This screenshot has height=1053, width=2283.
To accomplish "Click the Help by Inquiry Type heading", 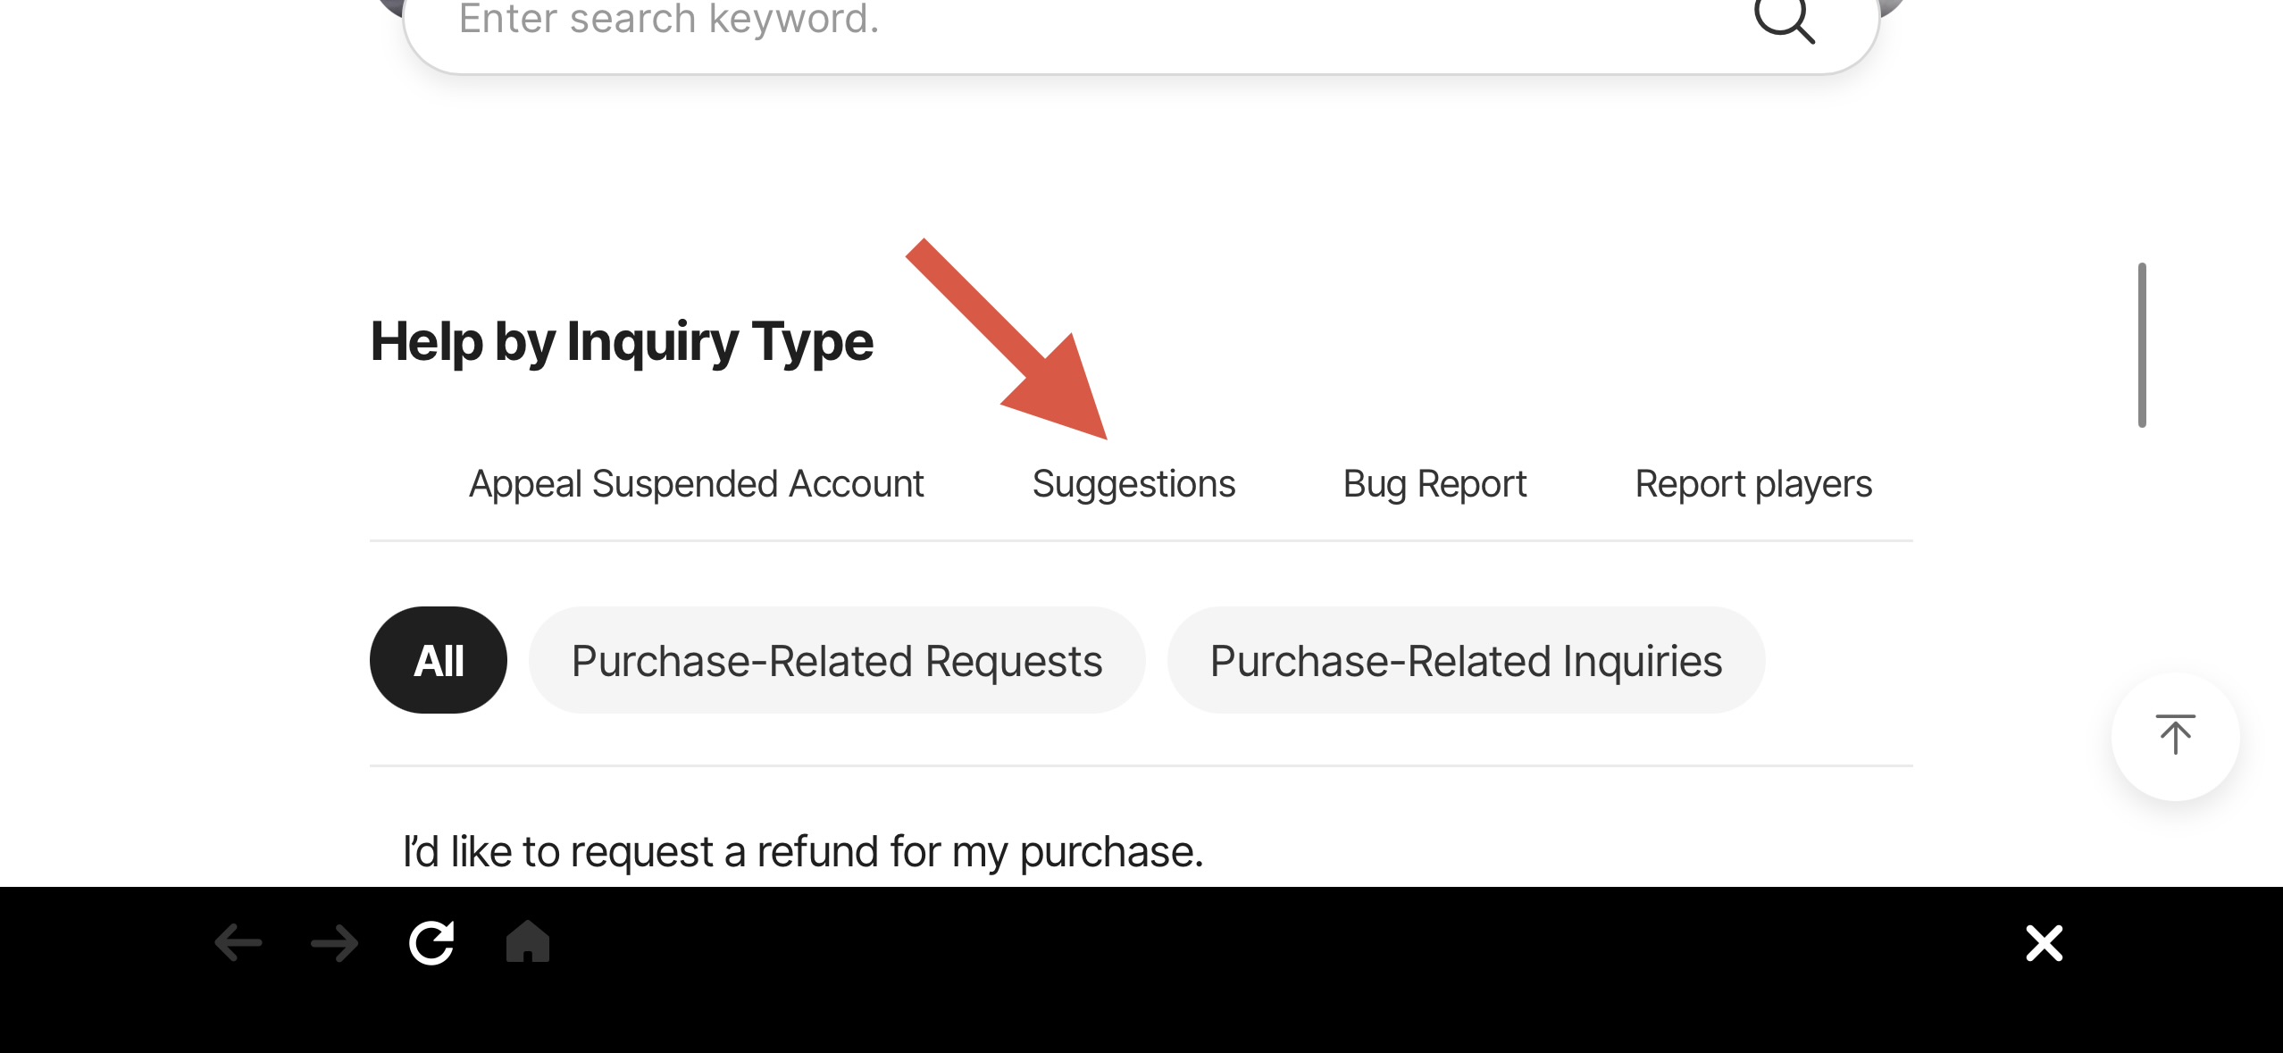I will pos(622,342).
